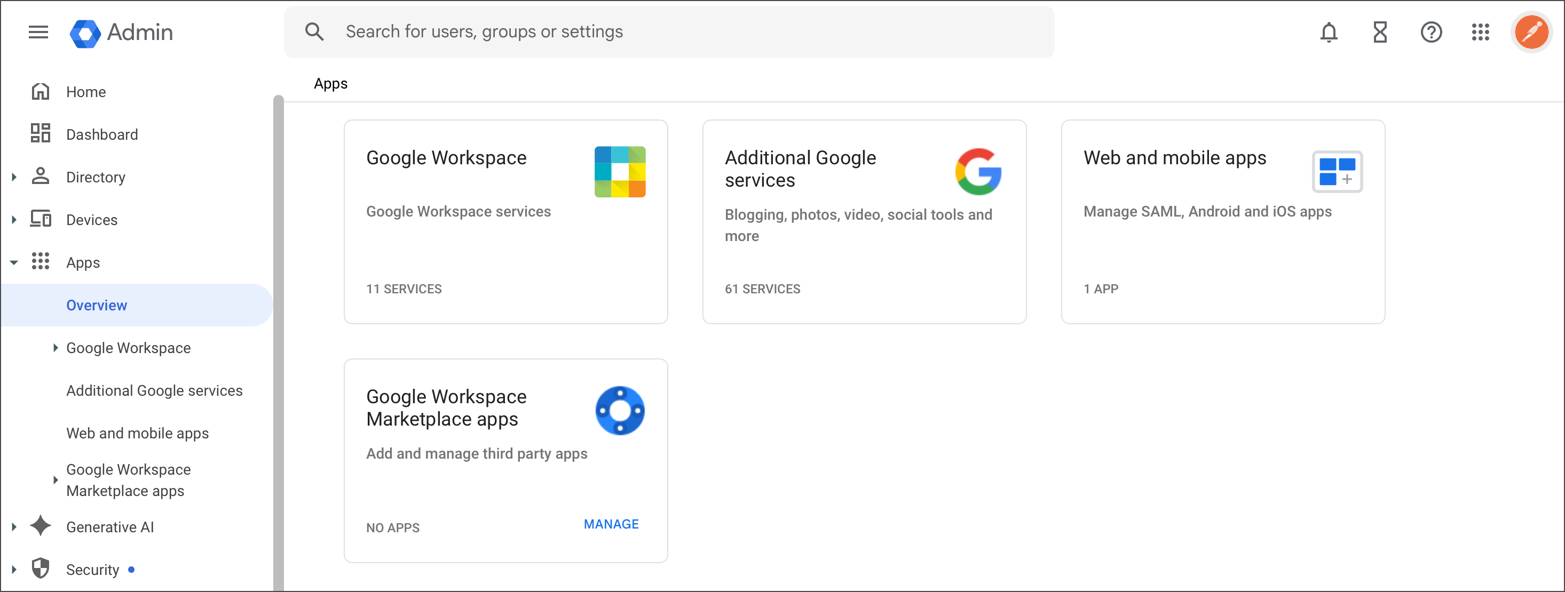The image size is (1565, 592).
Task: Click the Web and mobile apps card icon
Action: (x=1337, y=172)
